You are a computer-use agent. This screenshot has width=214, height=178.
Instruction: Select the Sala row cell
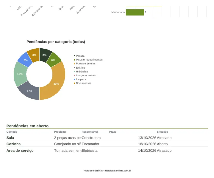point(10,138)
